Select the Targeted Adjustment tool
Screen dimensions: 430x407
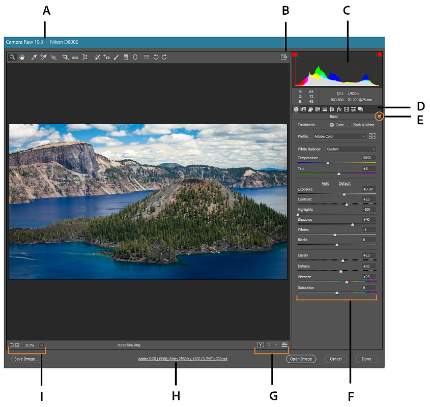[53, 57]
